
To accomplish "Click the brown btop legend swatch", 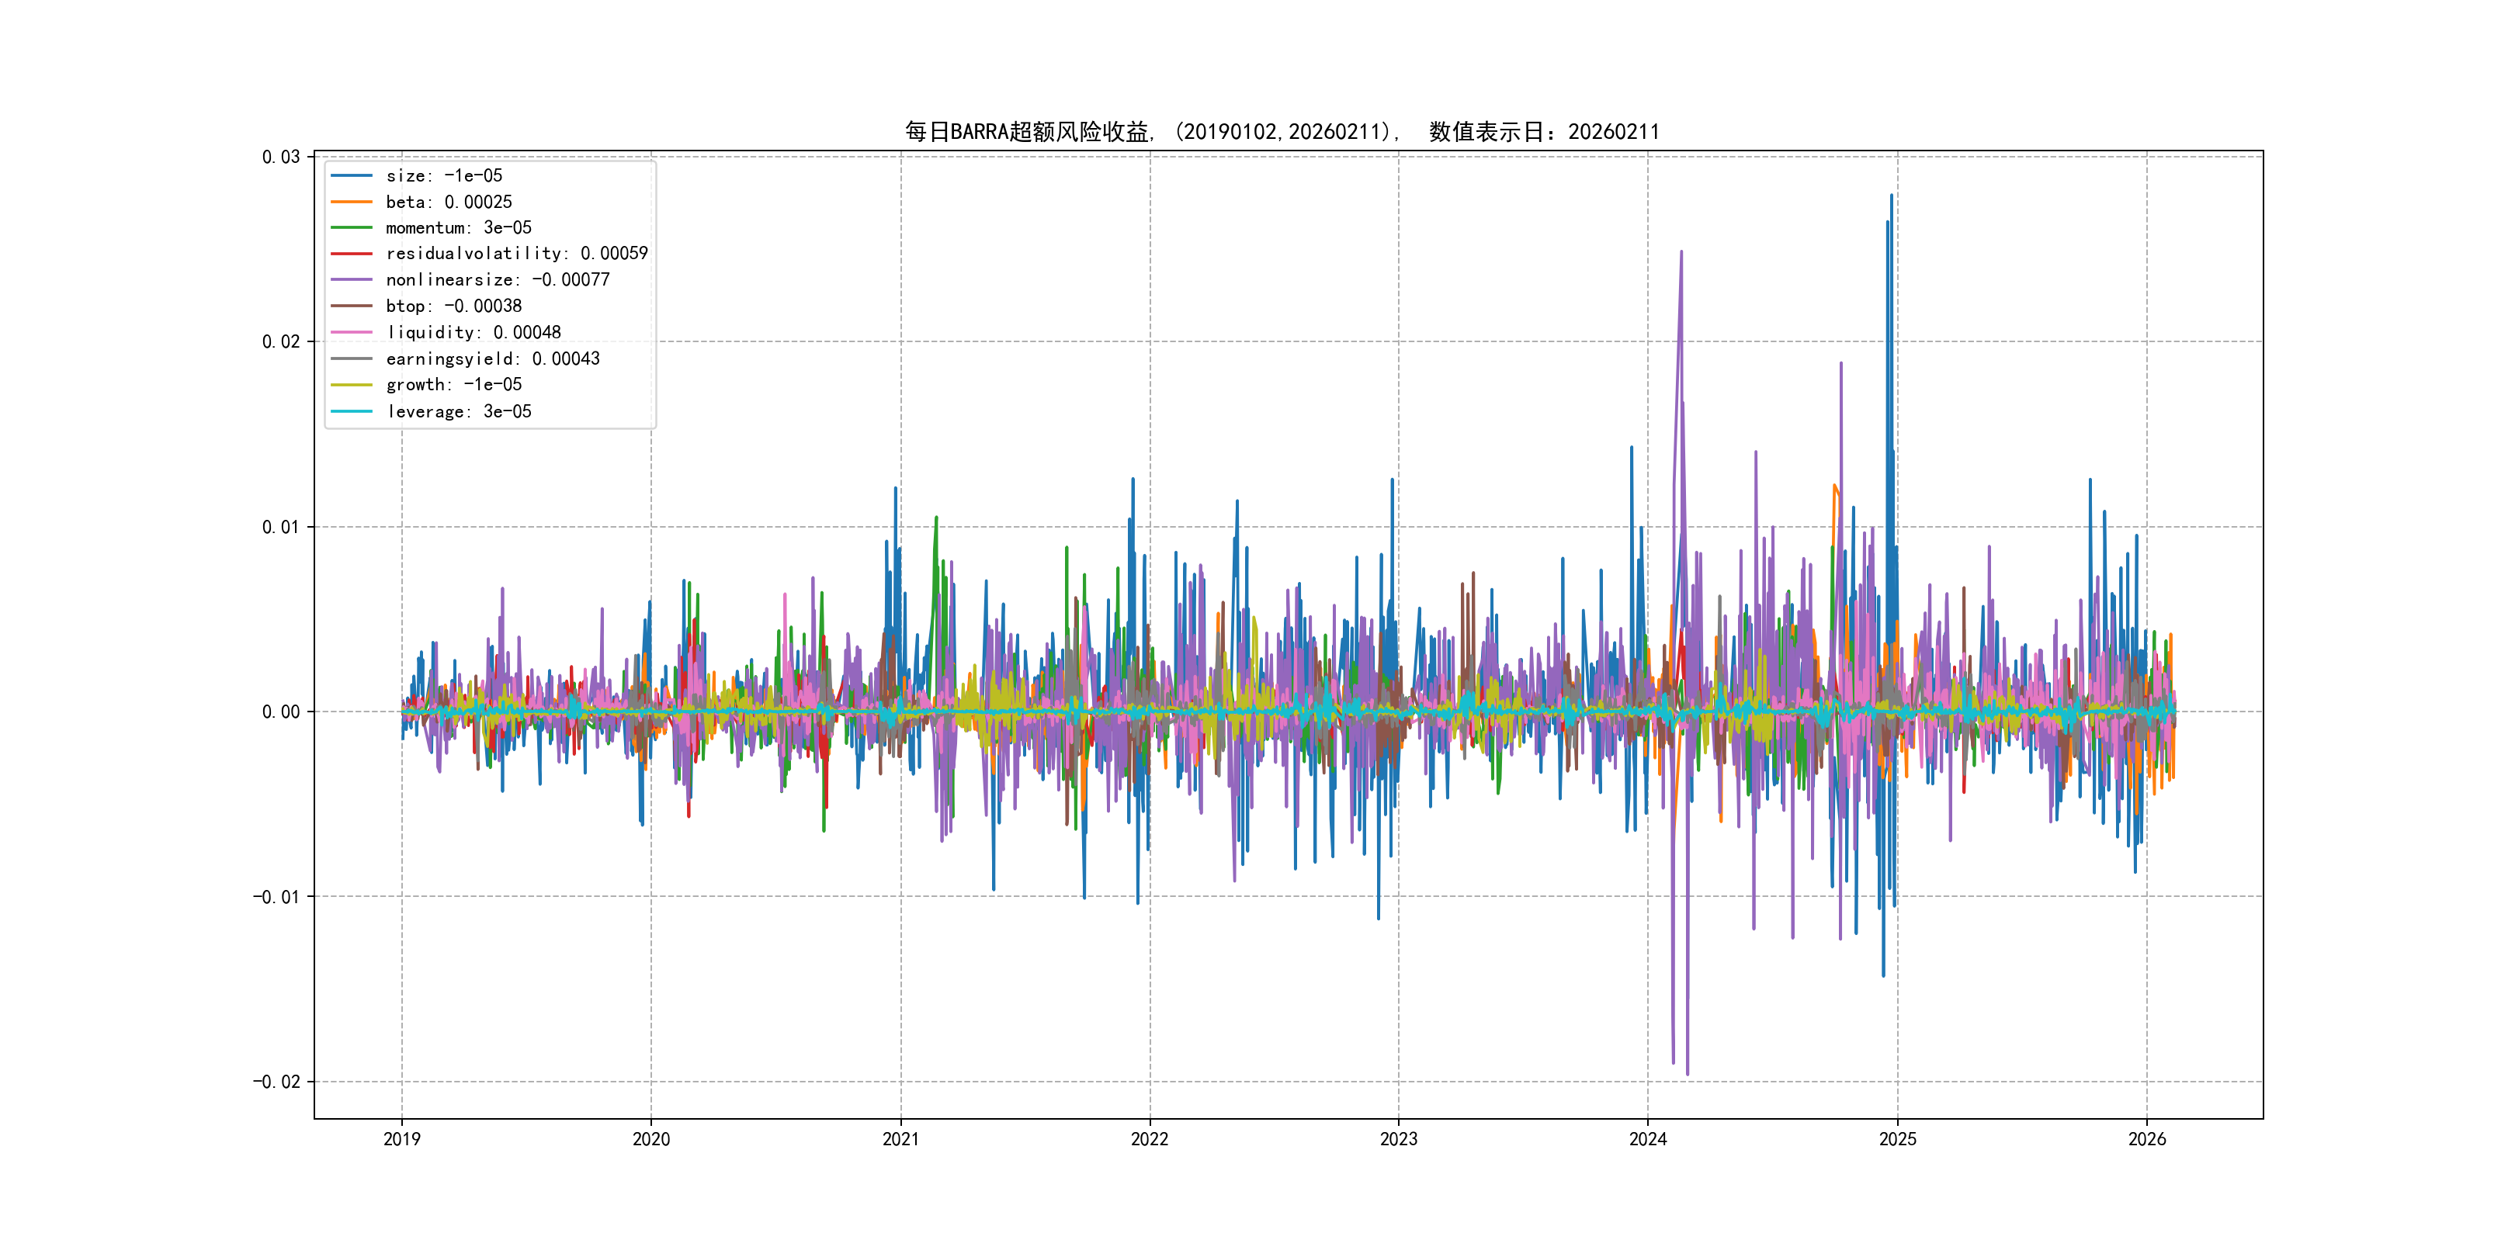I will click(352, 306).
